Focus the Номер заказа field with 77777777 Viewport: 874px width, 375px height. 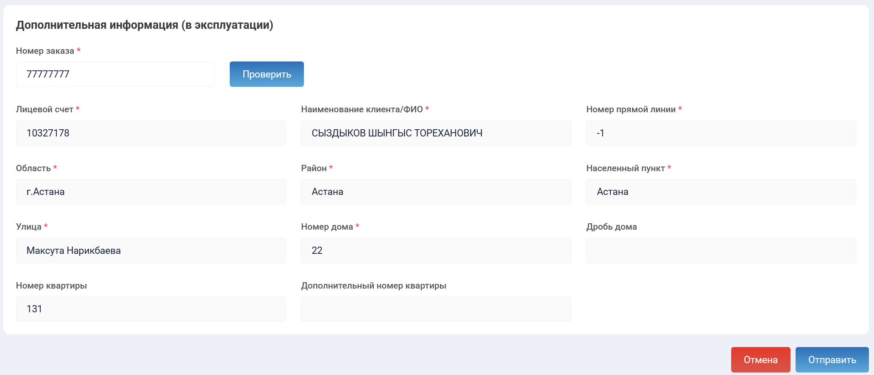tap(115, 74)
